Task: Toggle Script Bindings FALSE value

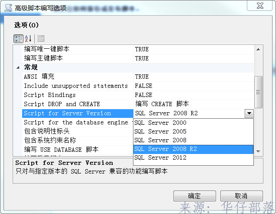Action: 143,95
